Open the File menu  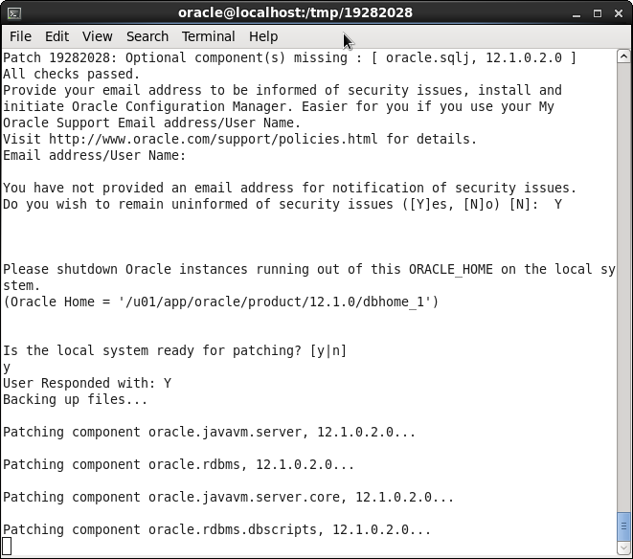(x=20, y=36)
